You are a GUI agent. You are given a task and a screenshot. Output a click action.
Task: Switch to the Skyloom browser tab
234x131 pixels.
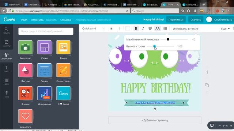[131, 5]
